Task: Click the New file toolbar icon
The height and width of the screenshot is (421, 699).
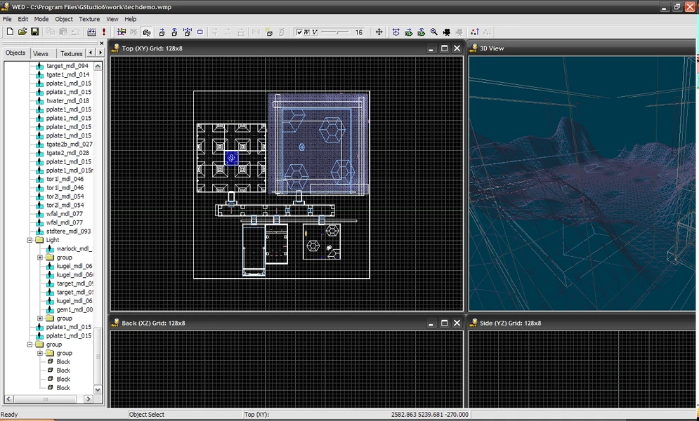Action: tap(10, 32)
